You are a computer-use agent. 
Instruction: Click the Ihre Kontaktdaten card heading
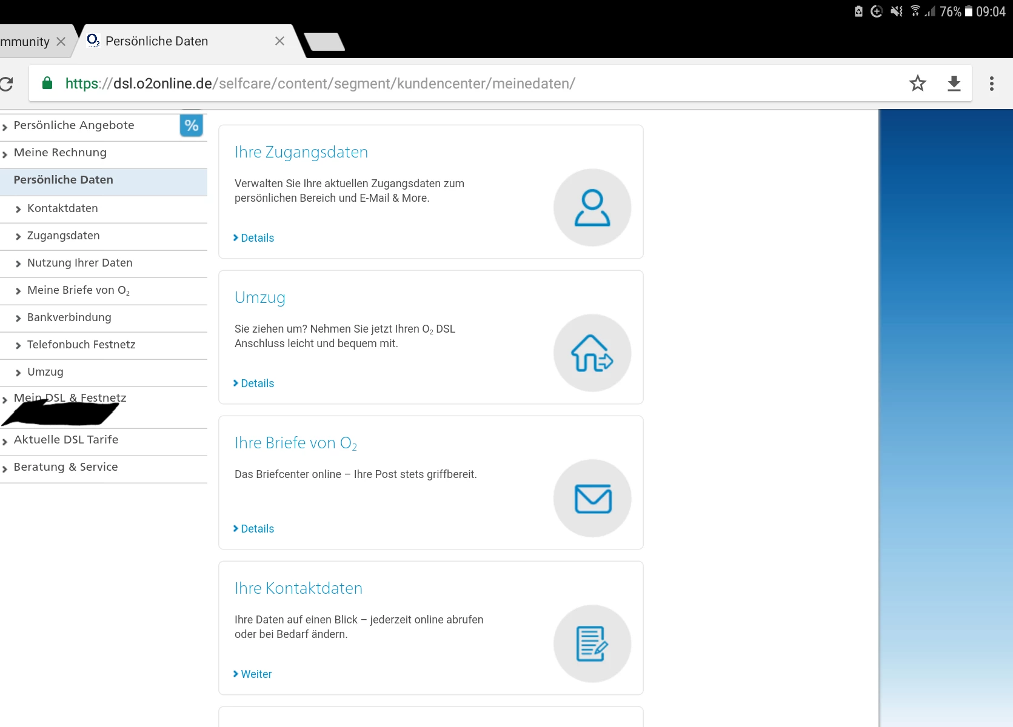[x=298, y=588]
